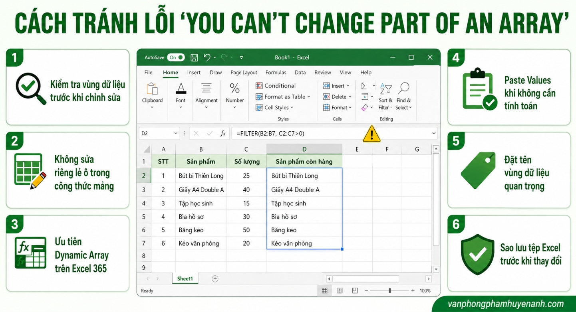Switch to the Insert tab
The width and height of the screenshot is (576, 312).
(194, 73)
